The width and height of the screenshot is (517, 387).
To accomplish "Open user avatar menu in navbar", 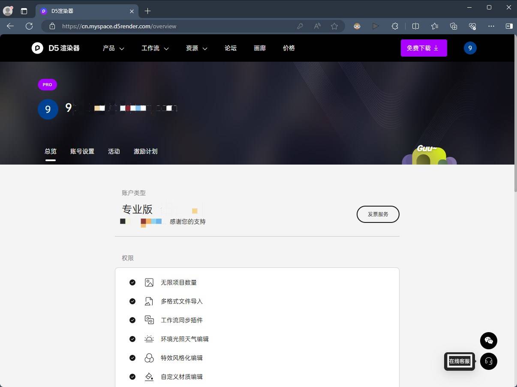I will click(x=470, y=48).
